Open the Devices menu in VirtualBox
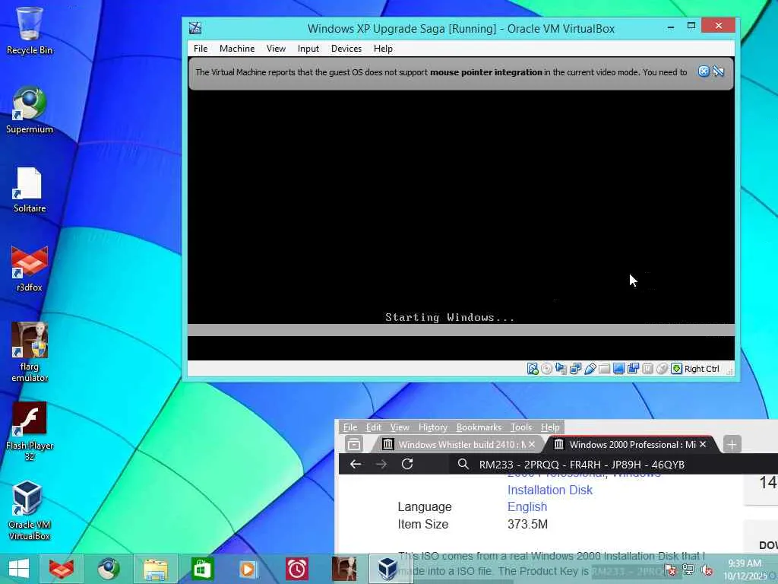 (x=346, y=49)
